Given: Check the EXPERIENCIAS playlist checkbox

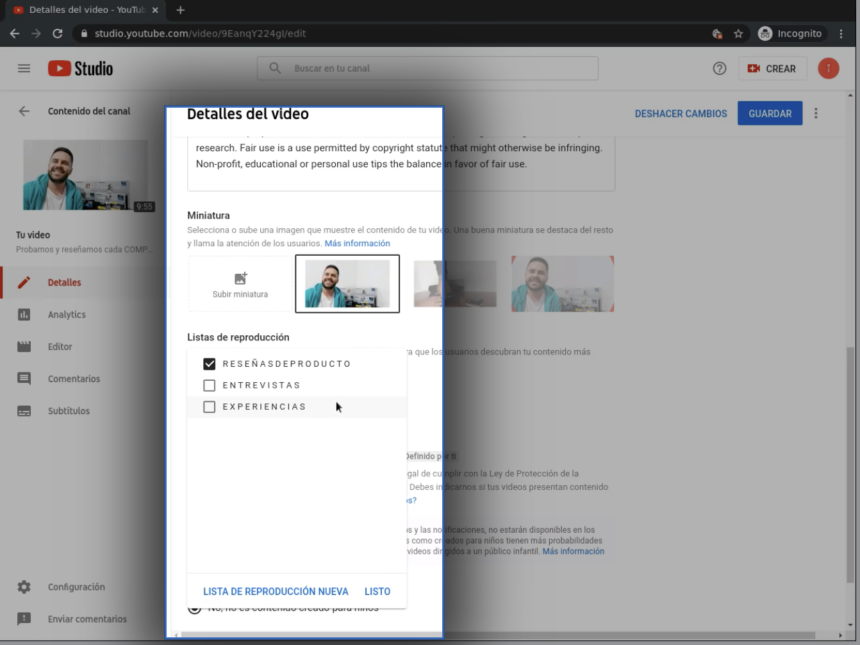Looking at the screenshot, I should click(209, 406).
